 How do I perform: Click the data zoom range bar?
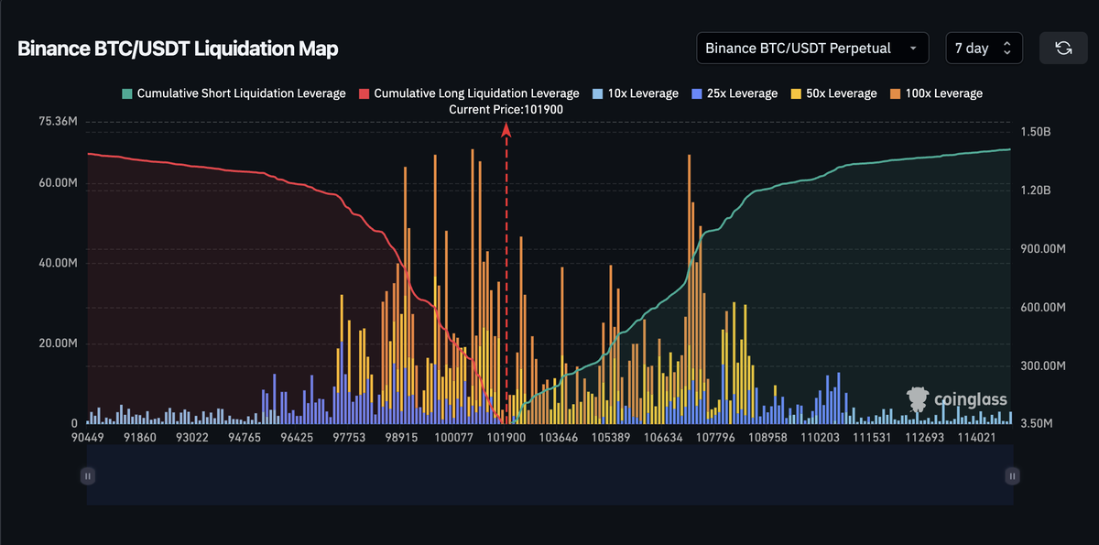coord(549,475)
